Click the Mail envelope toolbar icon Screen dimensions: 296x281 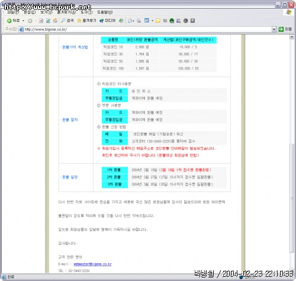click(130, 21)
